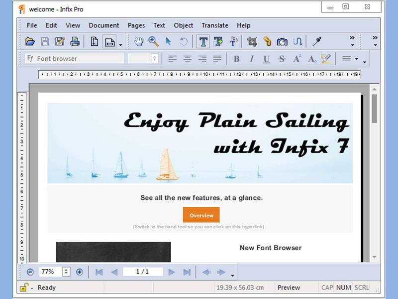Screen dimensions: 398x299
Task: Justify the text
Action: click(217, 59)
